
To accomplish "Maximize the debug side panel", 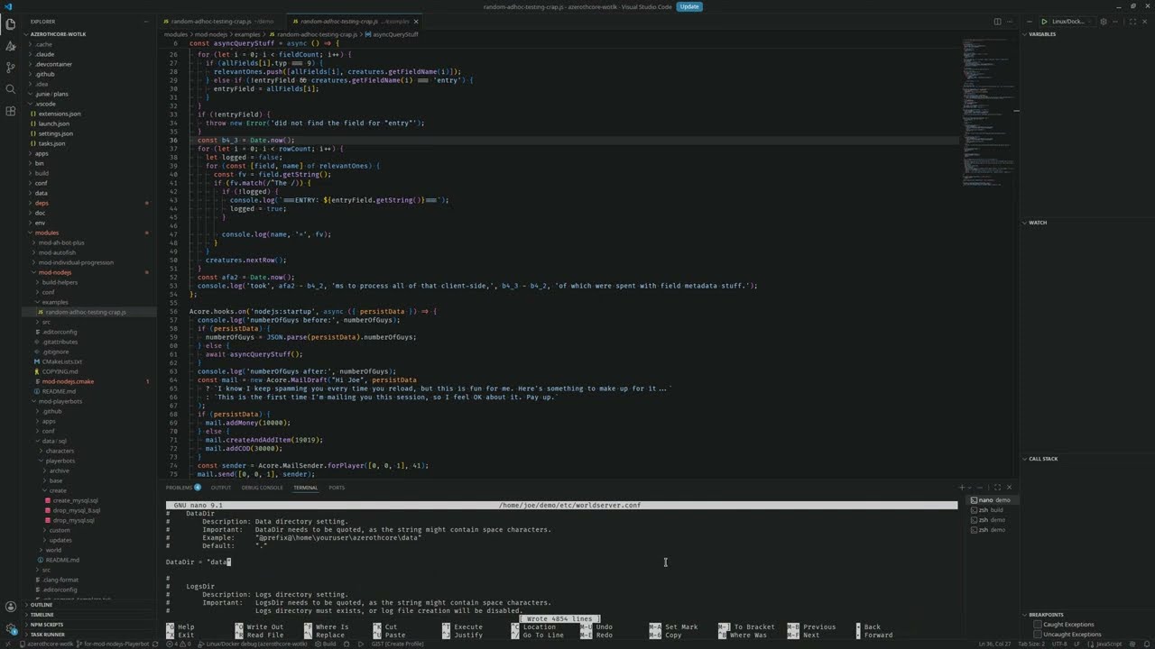I will [1131, 21].
